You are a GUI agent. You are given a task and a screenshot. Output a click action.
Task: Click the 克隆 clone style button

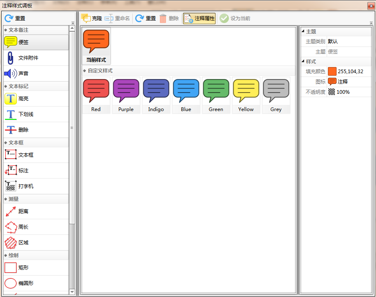pyautogui.click(x=92, y=19)
